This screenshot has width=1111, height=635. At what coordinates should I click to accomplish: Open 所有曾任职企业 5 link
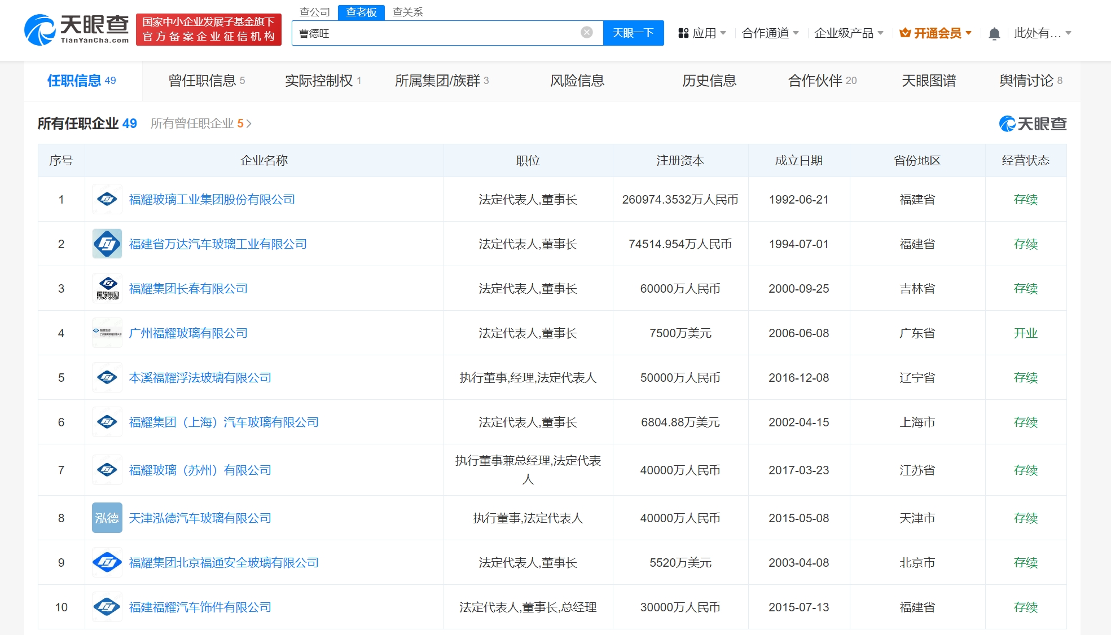click(201, 124)
